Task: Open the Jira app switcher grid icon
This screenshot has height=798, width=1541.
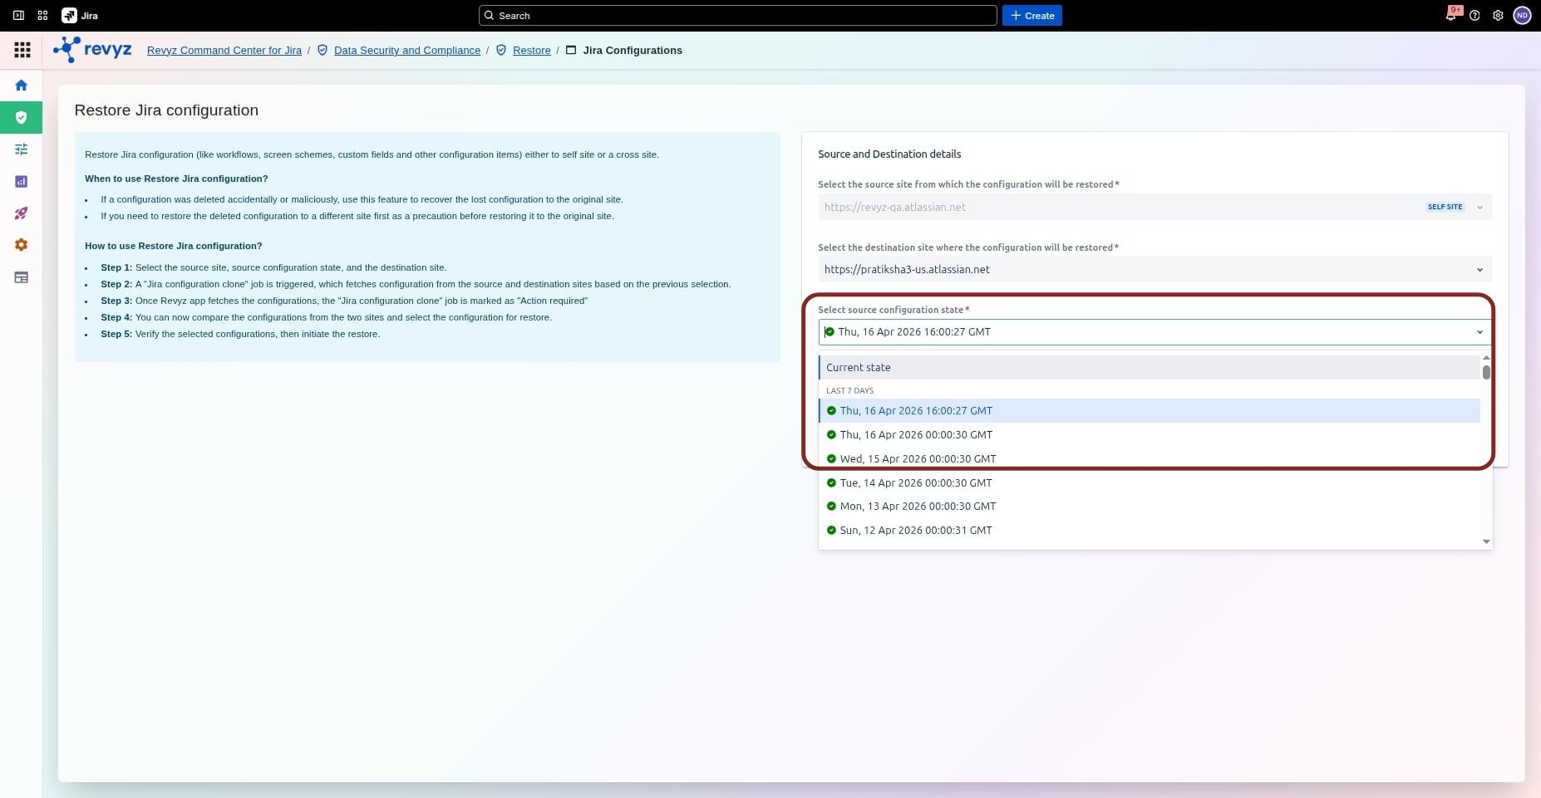Action: click(42, 15)
